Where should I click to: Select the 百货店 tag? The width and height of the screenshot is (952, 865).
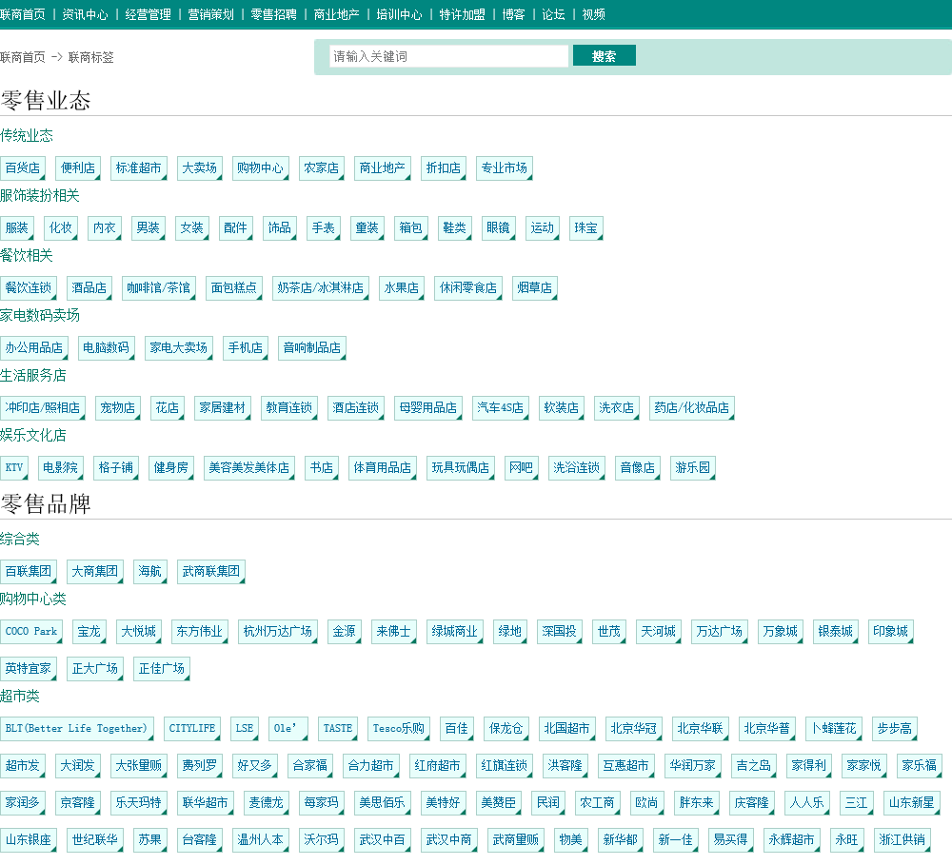[x=23, y=168]
